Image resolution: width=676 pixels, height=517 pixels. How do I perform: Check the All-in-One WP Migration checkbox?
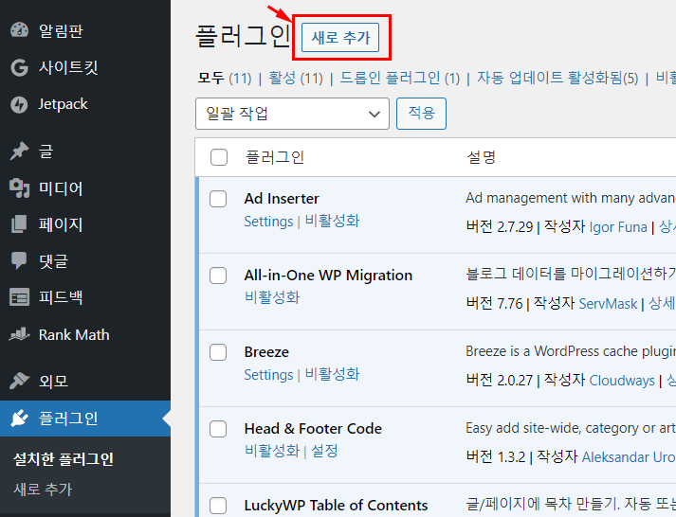tap(218, 276)
